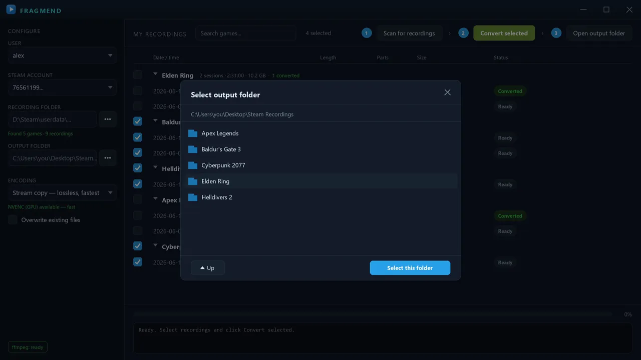Start Convert selected

504,33
